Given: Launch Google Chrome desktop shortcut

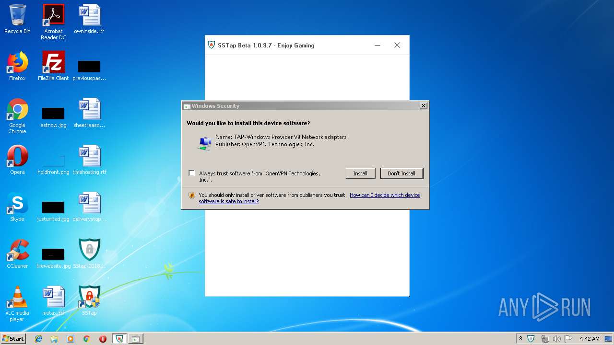Looking at the screenshot, I should [17, 116].
